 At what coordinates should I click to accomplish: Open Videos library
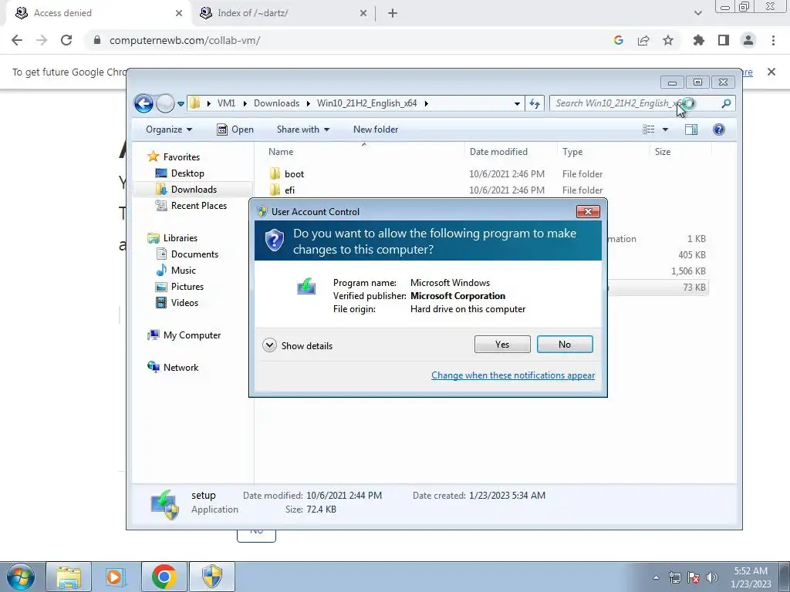coord(177,302)
